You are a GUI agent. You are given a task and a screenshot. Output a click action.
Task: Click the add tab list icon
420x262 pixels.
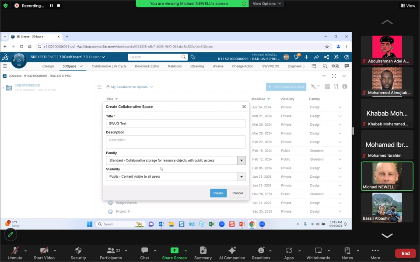[x=314, y=66]
